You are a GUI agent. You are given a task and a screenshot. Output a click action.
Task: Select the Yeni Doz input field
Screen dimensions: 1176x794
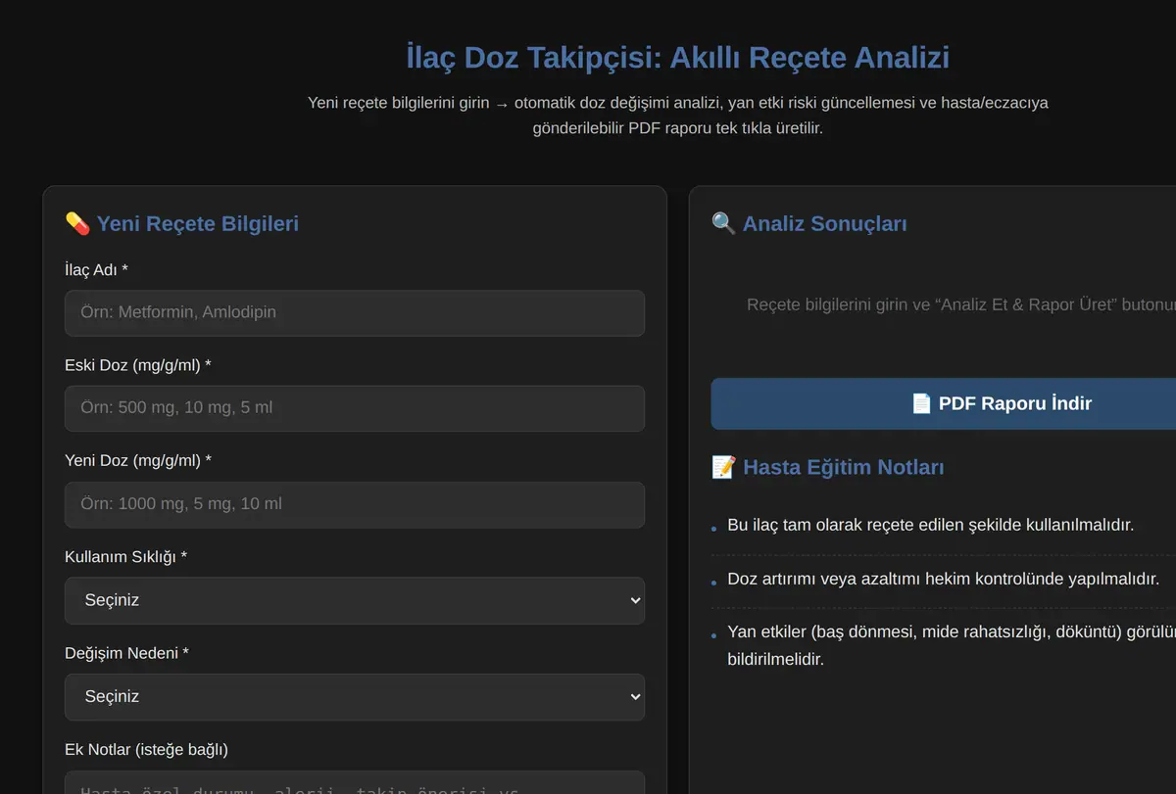pyautogui.click(x=355, y=504)
